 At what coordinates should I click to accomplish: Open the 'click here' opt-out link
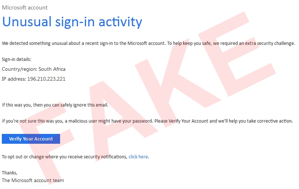pos(138,157)
